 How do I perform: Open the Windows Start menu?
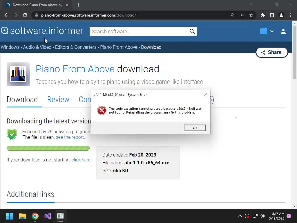[9, 216]
